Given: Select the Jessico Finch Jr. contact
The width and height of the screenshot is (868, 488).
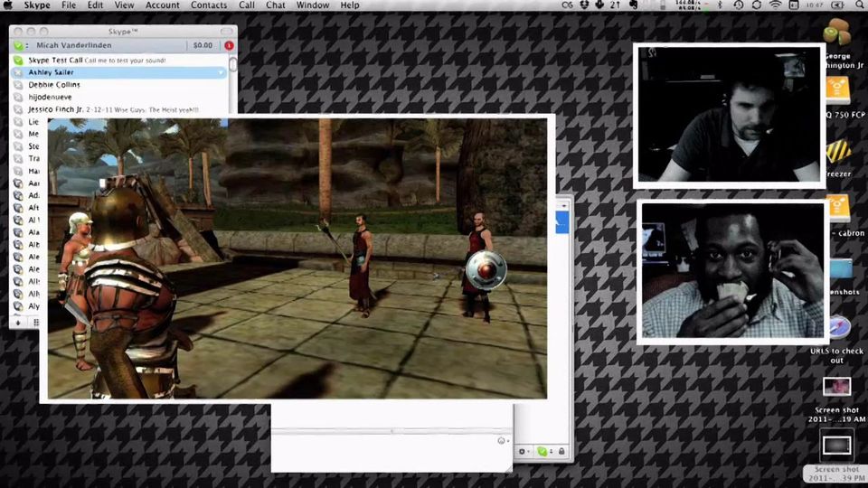Looking at the screenshot, I should click(119, 109).
